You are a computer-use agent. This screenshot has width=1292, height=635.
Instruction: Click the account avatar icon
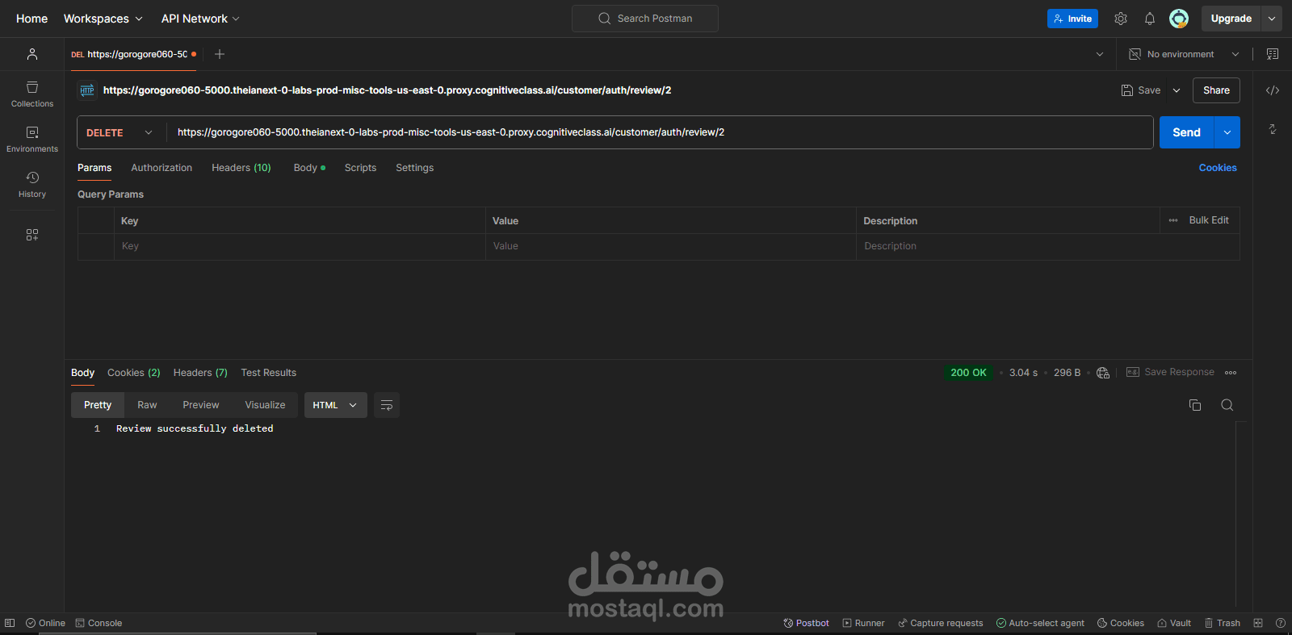[1179, 19]
